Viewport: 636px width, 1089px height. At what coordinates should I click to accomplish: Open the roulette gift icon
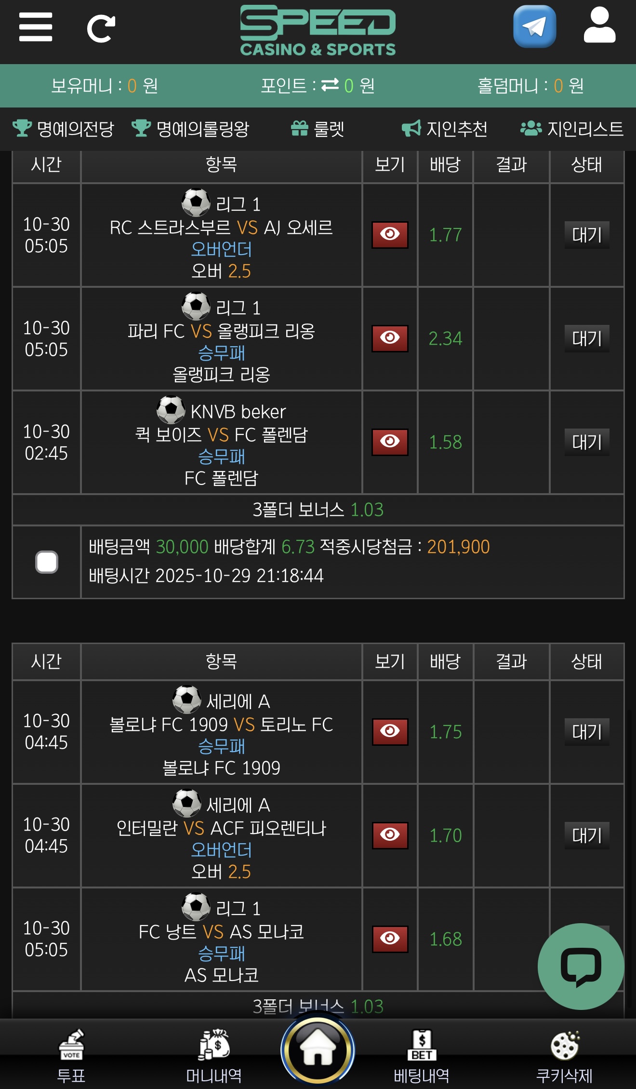point(300,128)
